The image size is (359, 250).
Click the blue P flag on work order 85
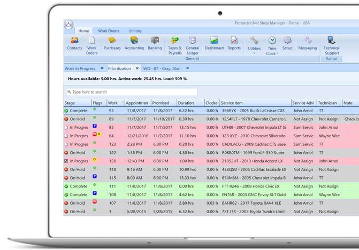tap(95, 126)
